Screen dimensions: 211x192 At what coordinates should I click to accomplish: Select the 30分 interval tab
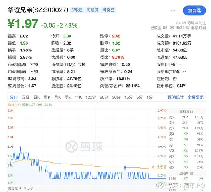[x=116, y=97]
